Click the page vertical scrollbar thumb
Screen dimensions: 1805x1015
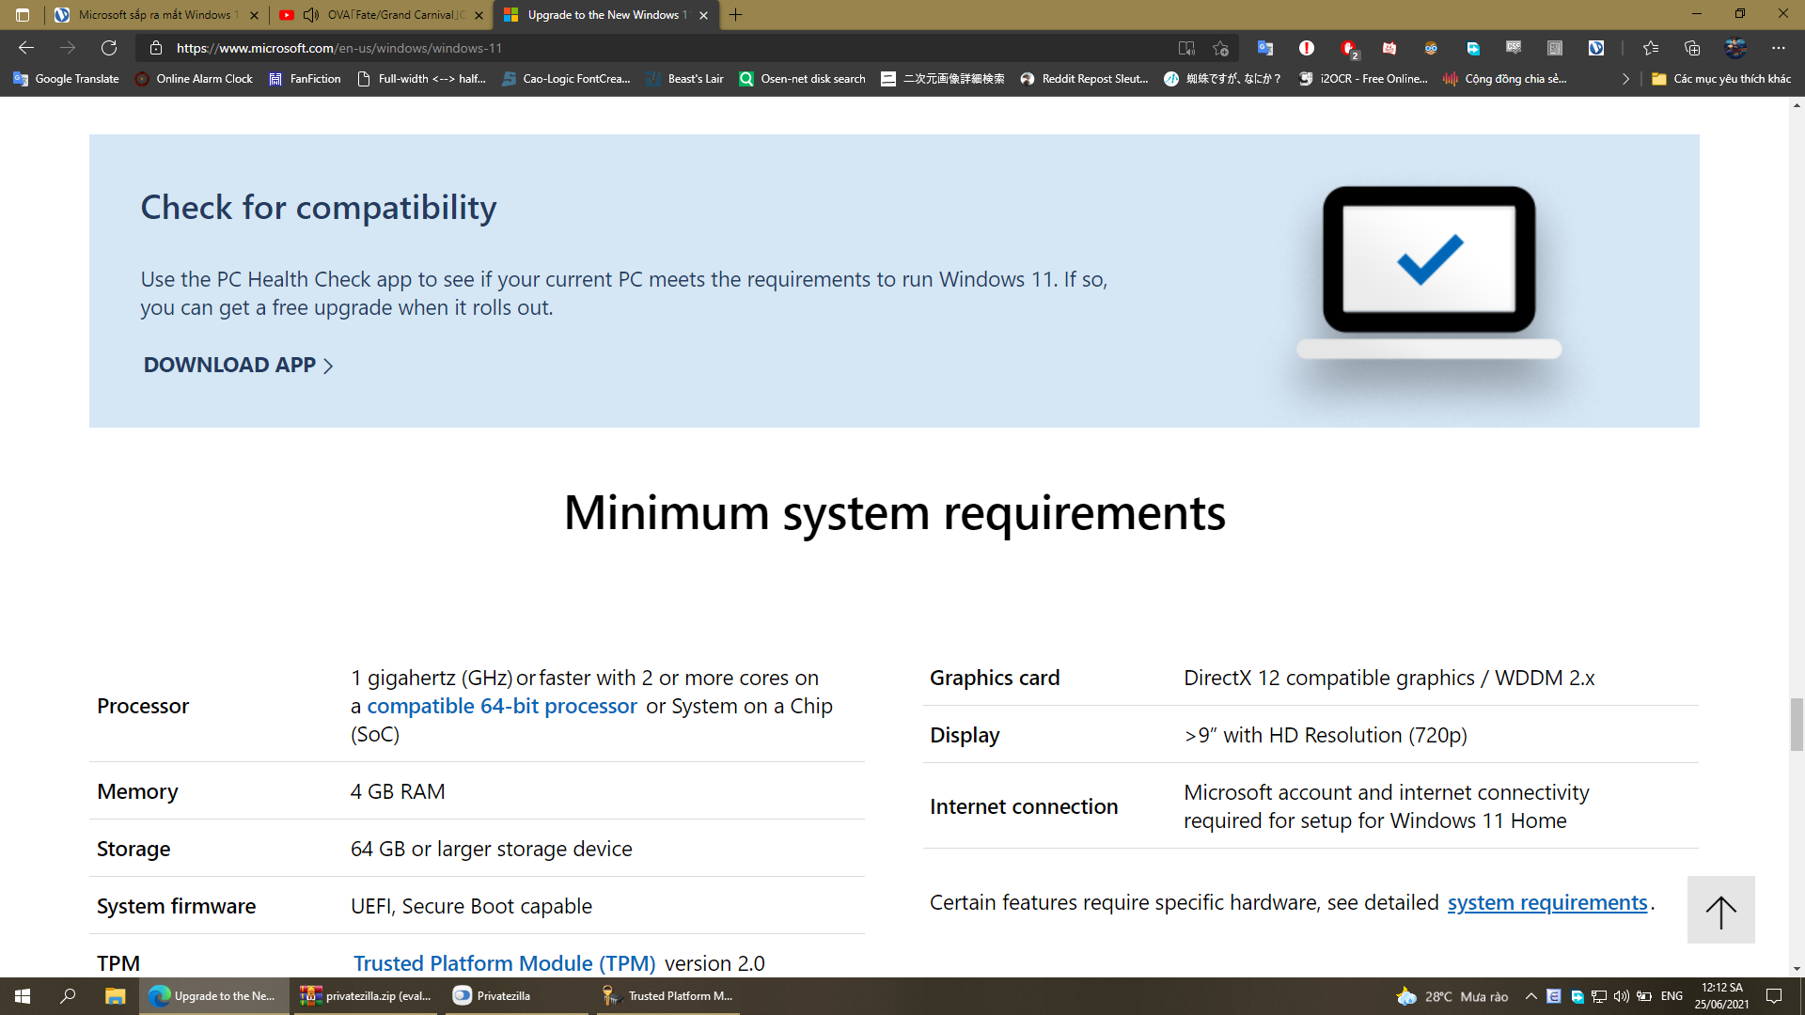pos(1797,725)
